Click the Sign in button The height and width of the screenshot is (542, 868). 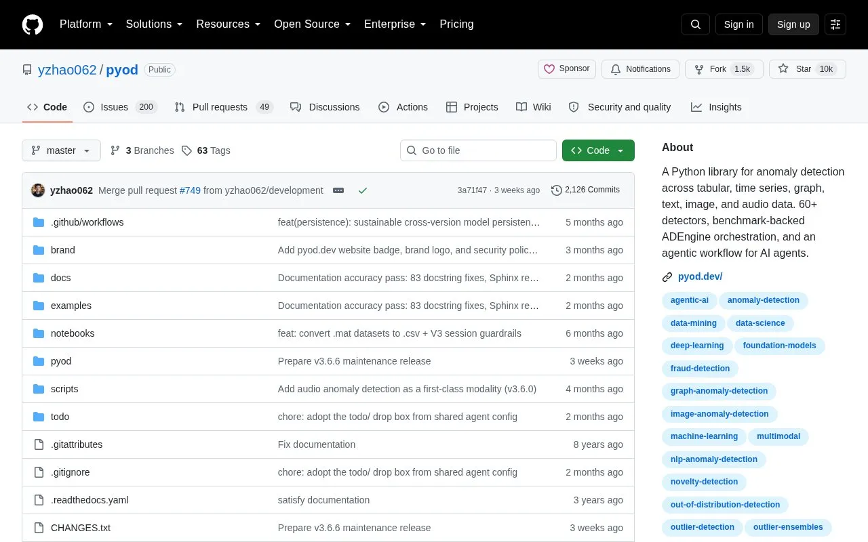(x=738, y=24)
